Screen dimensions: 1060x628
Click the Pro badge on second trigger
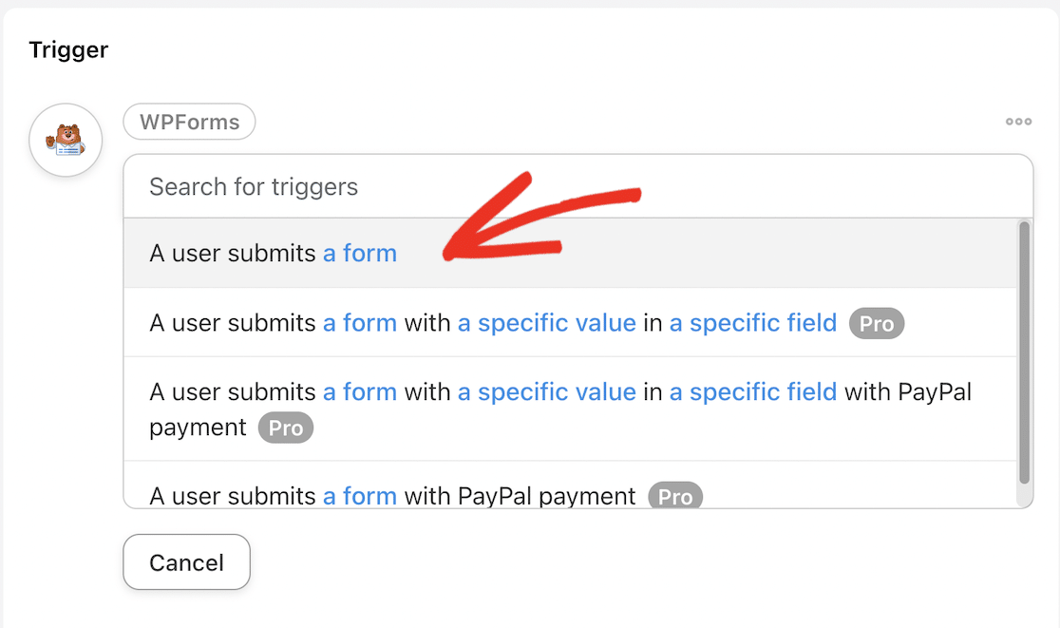tap(877, 324)
